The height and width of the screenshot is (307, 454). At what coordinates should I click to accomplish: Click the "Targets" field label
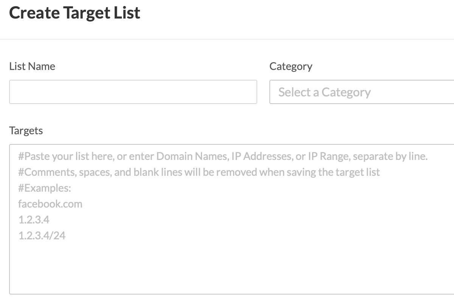point(26,131)
